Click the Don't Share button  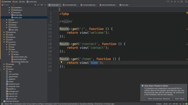pyautogui.click(x=179, y=99)
